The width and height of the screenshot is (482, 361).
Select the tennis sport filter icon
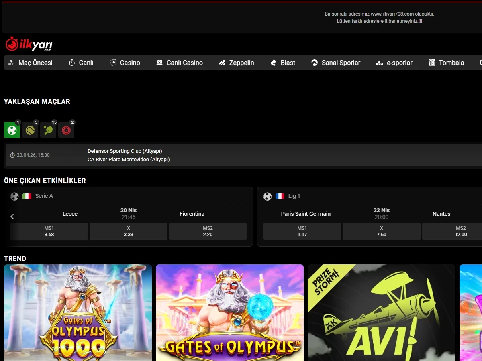(30, 130)
